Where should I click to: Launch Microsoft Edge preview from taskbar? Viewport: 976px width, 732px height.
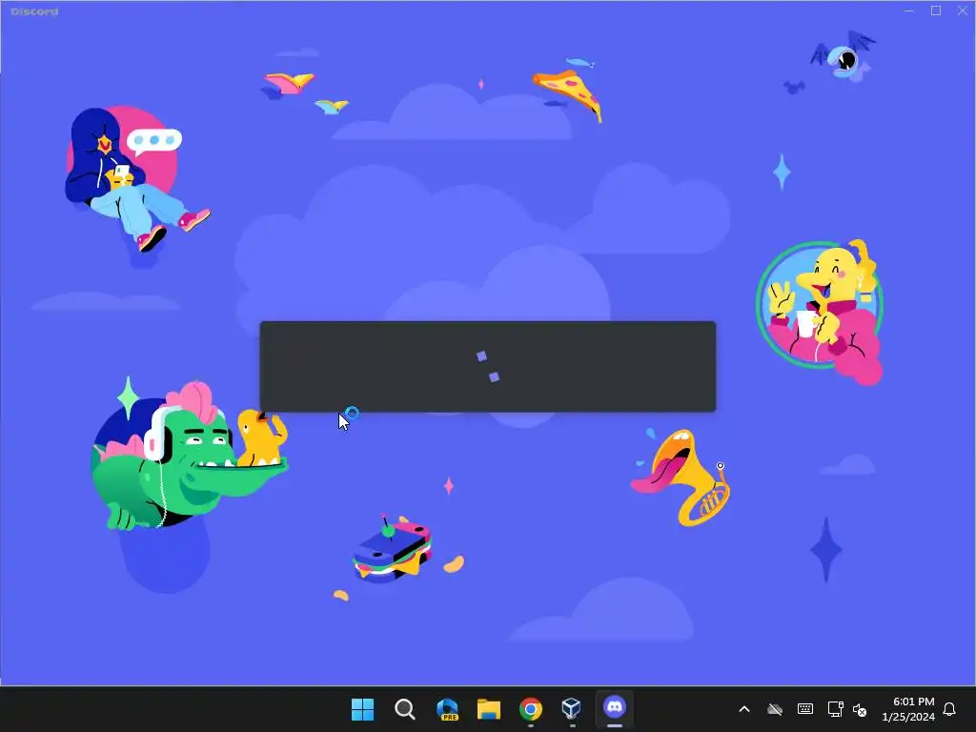tap(447, 709)
